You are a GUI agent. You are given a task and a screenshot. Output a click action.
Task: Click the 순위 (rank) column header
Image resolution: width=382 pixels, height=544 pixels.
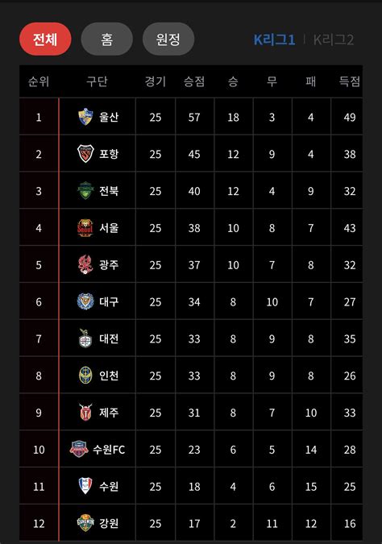[x=39, y=81]
